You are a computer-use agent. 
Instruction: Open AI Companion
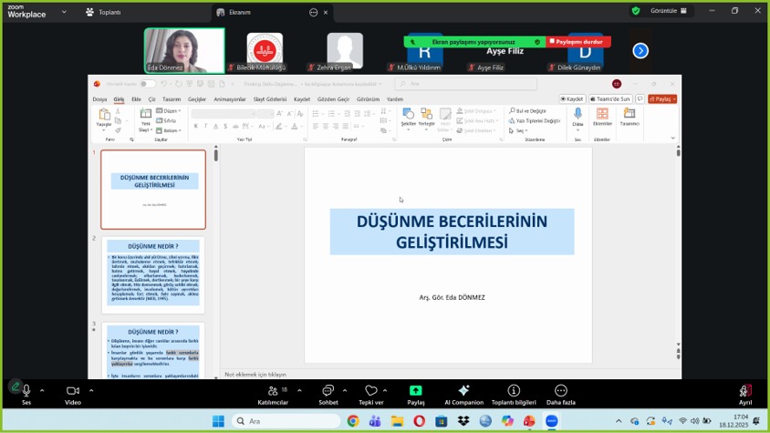pyautogui.click(x=463, y=391)
